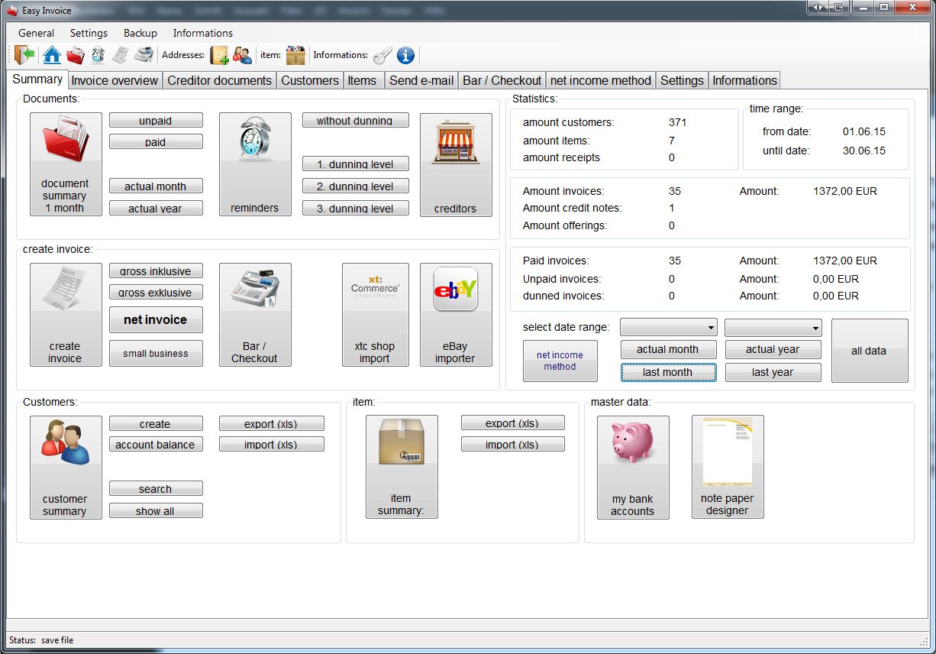Open the note paper designer

pyautogui.click(x=728, y=467)
